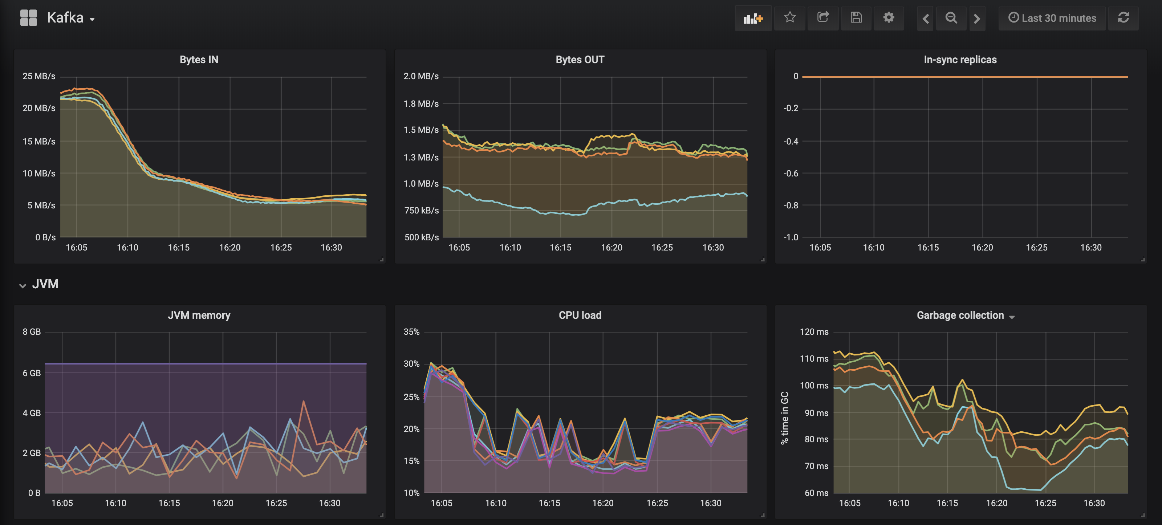Click the CPU load panel title
This screenshot has height=525, width=1162.
coord(580,315)
